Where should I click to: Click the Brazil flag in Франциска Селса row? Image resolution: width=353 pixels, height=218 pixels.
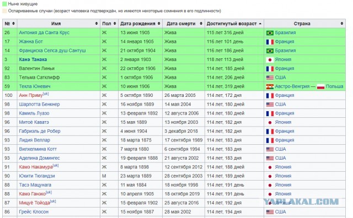pyautogui.click(x=270, y=51)
